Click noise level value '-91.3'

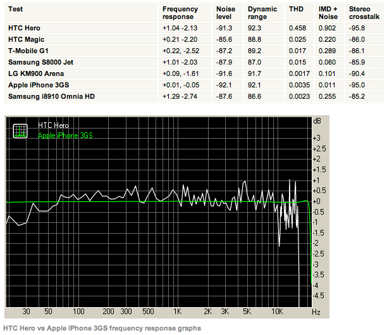click(224, 28)
